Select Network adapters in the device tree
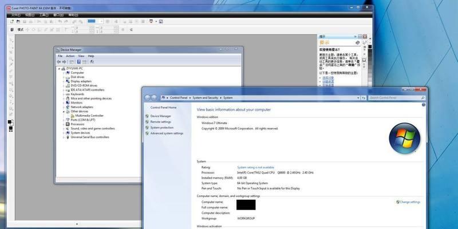The width and height of the screenshot is (458, 229). click(x=82, y=107)
